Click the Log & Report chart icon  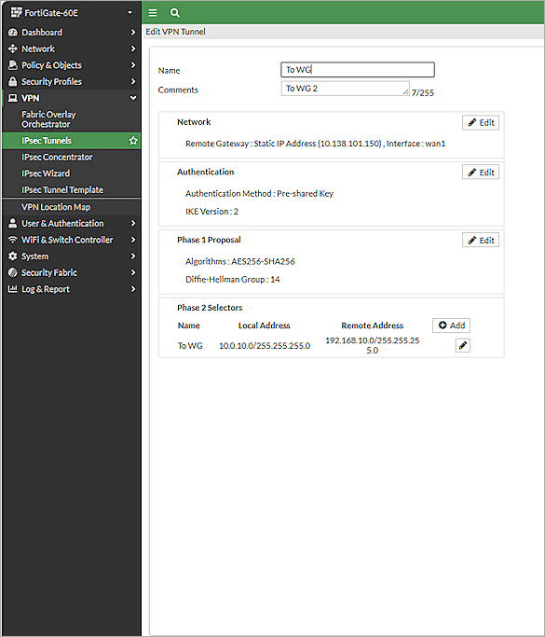point(13,289)
